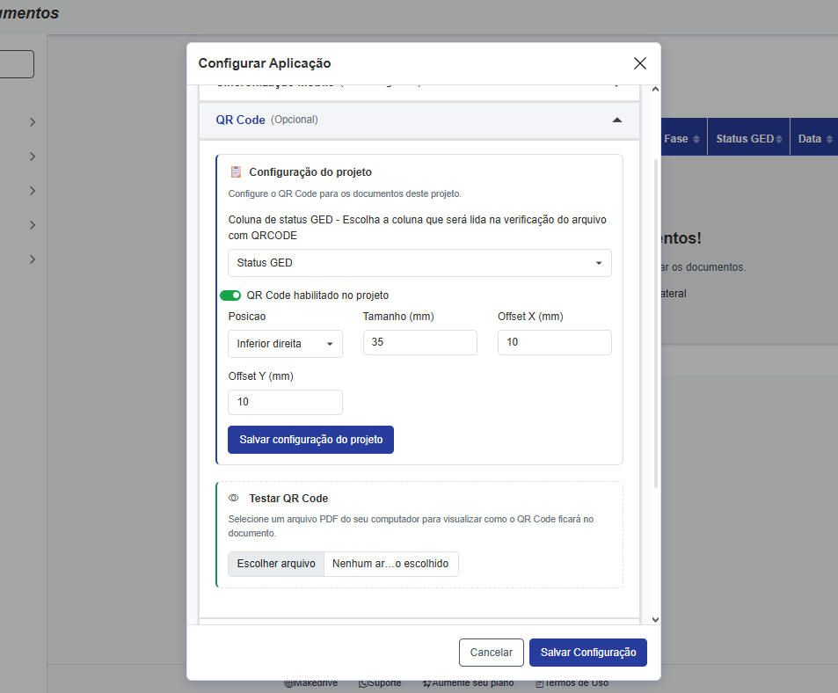Viewport: 838px width, 693px height.
Task: Open the Status GED column dropdown
Action: point(419,263)
